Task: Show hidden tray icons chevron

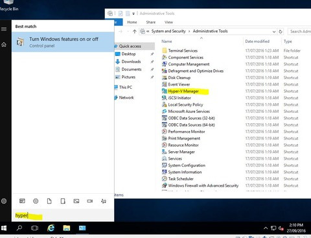Action: click(266, 228)
